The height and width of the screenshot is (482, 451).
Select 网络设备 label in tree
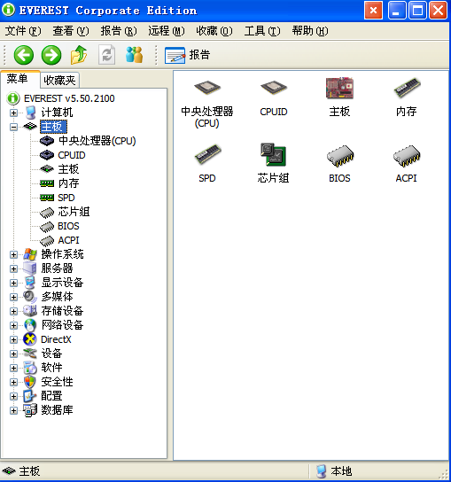click(x=62, y=325)
